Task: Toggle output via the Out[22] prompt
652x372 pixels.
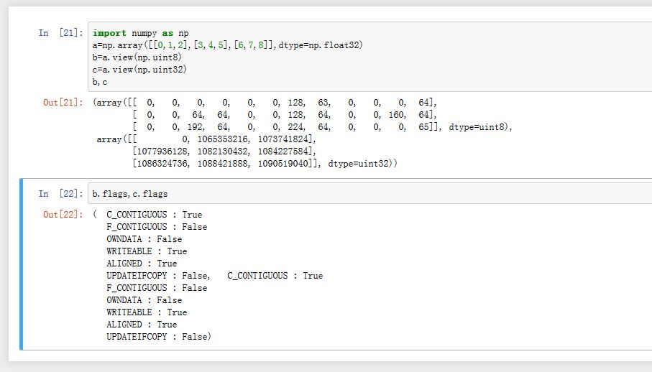Action: click(62, 215)
